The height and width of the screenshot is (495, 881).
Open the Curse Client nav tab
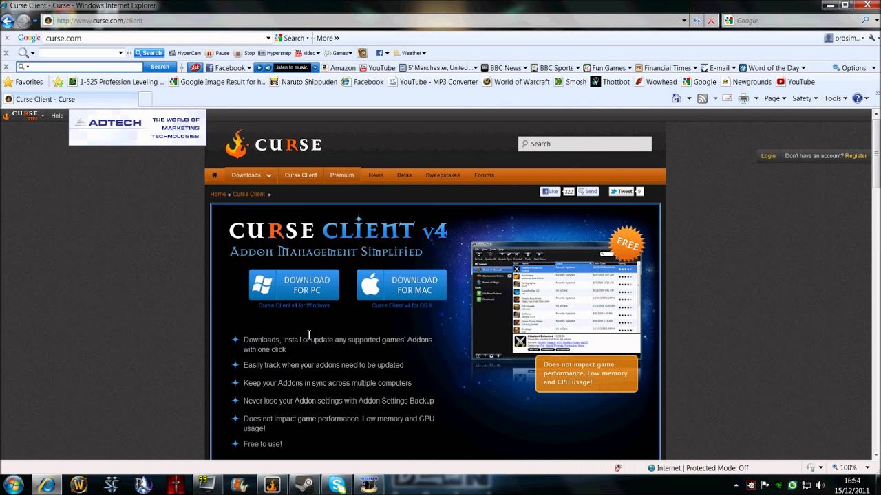tap(301, 175)
